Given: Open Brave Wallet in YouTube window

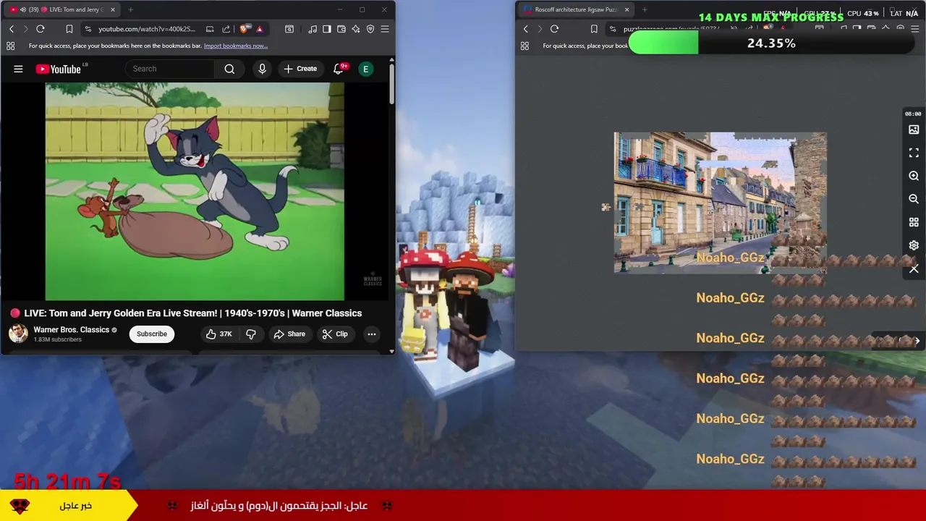Looking at the screenshot, I should coord(341,29).
